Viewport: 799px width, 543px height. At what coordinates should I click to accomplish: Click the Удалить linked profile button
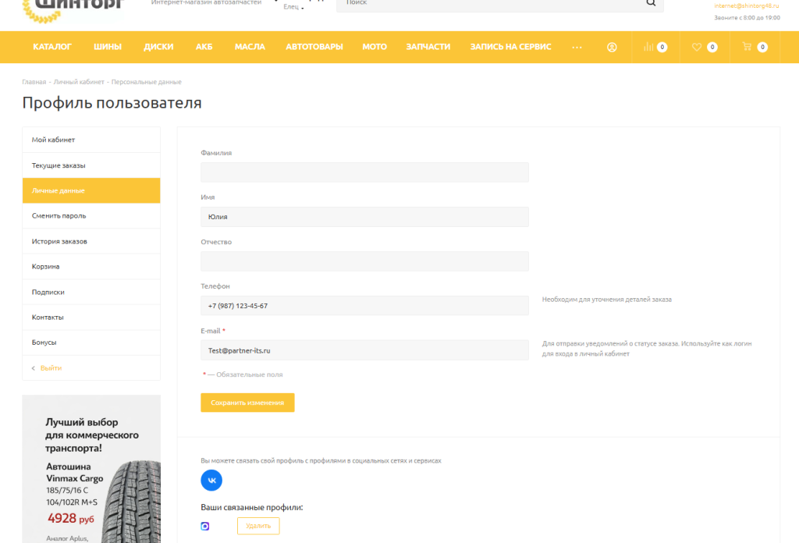tap(258, 526)
